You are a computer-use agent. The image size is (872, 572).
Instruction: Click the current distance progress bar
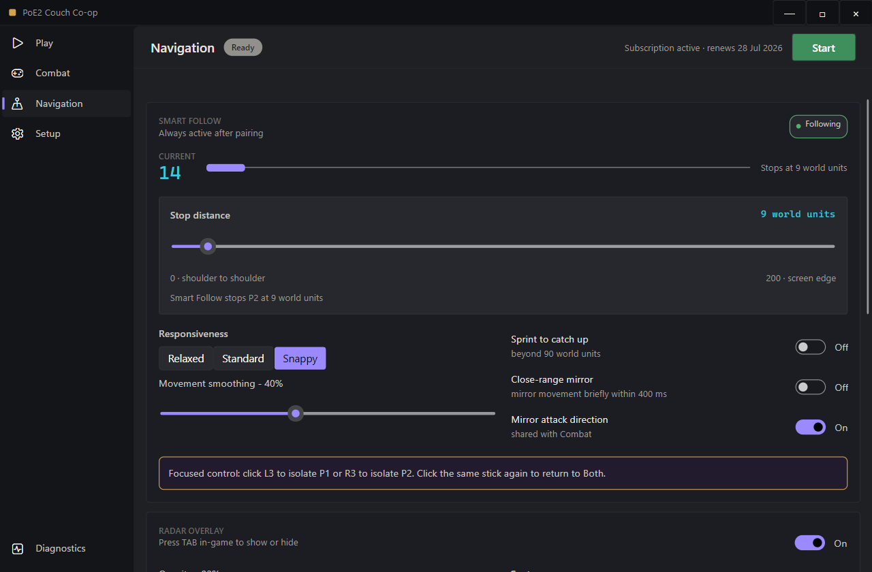(x=478, y=168)
